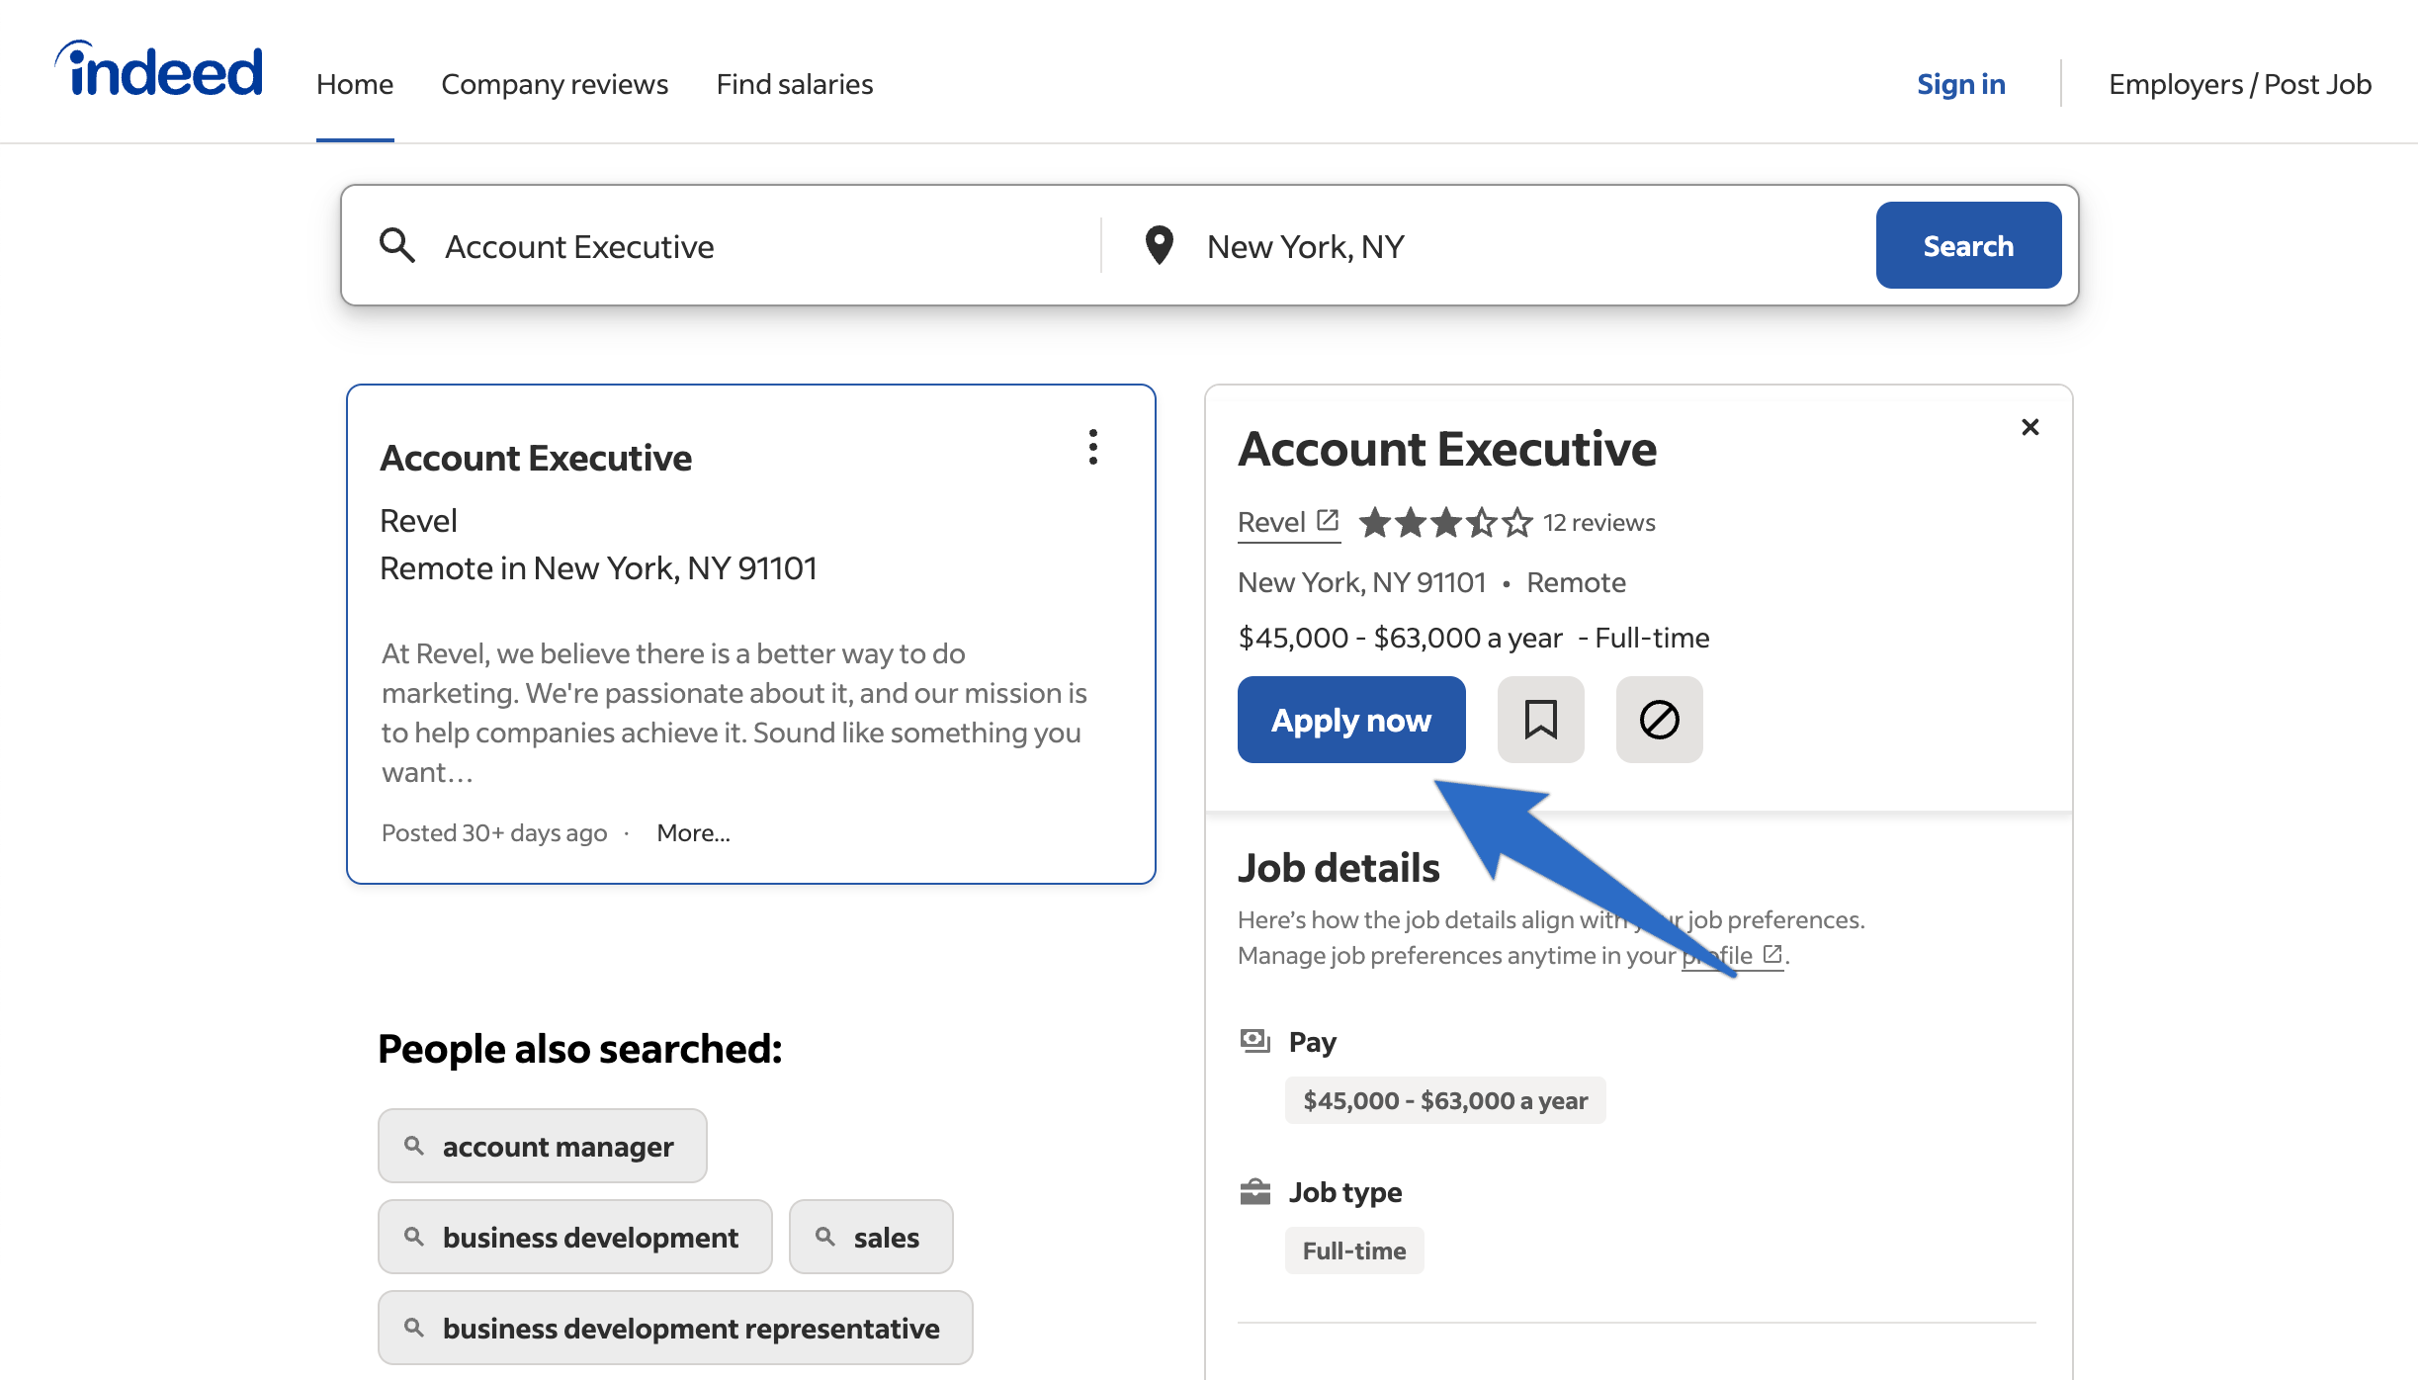Select the Full-time job type chip
This screenshot has height=1380, width=2418.
click(1354, 1251)
